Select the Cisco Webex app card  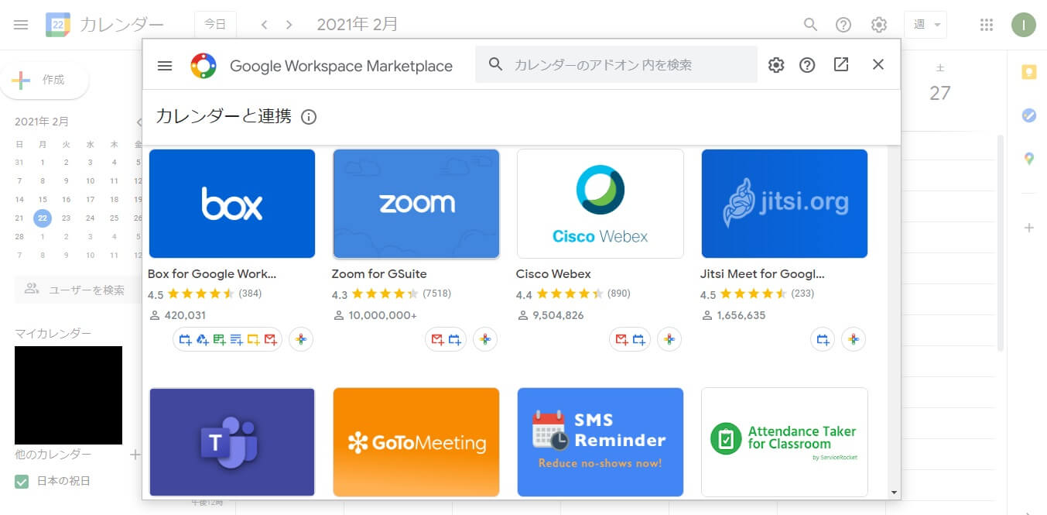pyautogui.click(x=600, y=204)
